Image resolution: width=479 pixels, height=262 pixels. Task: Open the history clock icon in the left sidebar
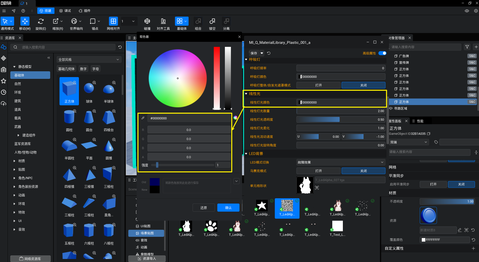4,92
